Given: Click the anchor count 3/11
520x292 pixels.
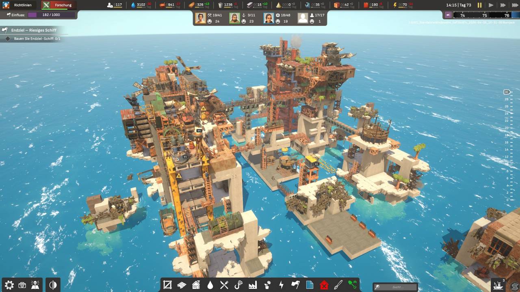Looking at the screenshot, I should tap(249, 15).
